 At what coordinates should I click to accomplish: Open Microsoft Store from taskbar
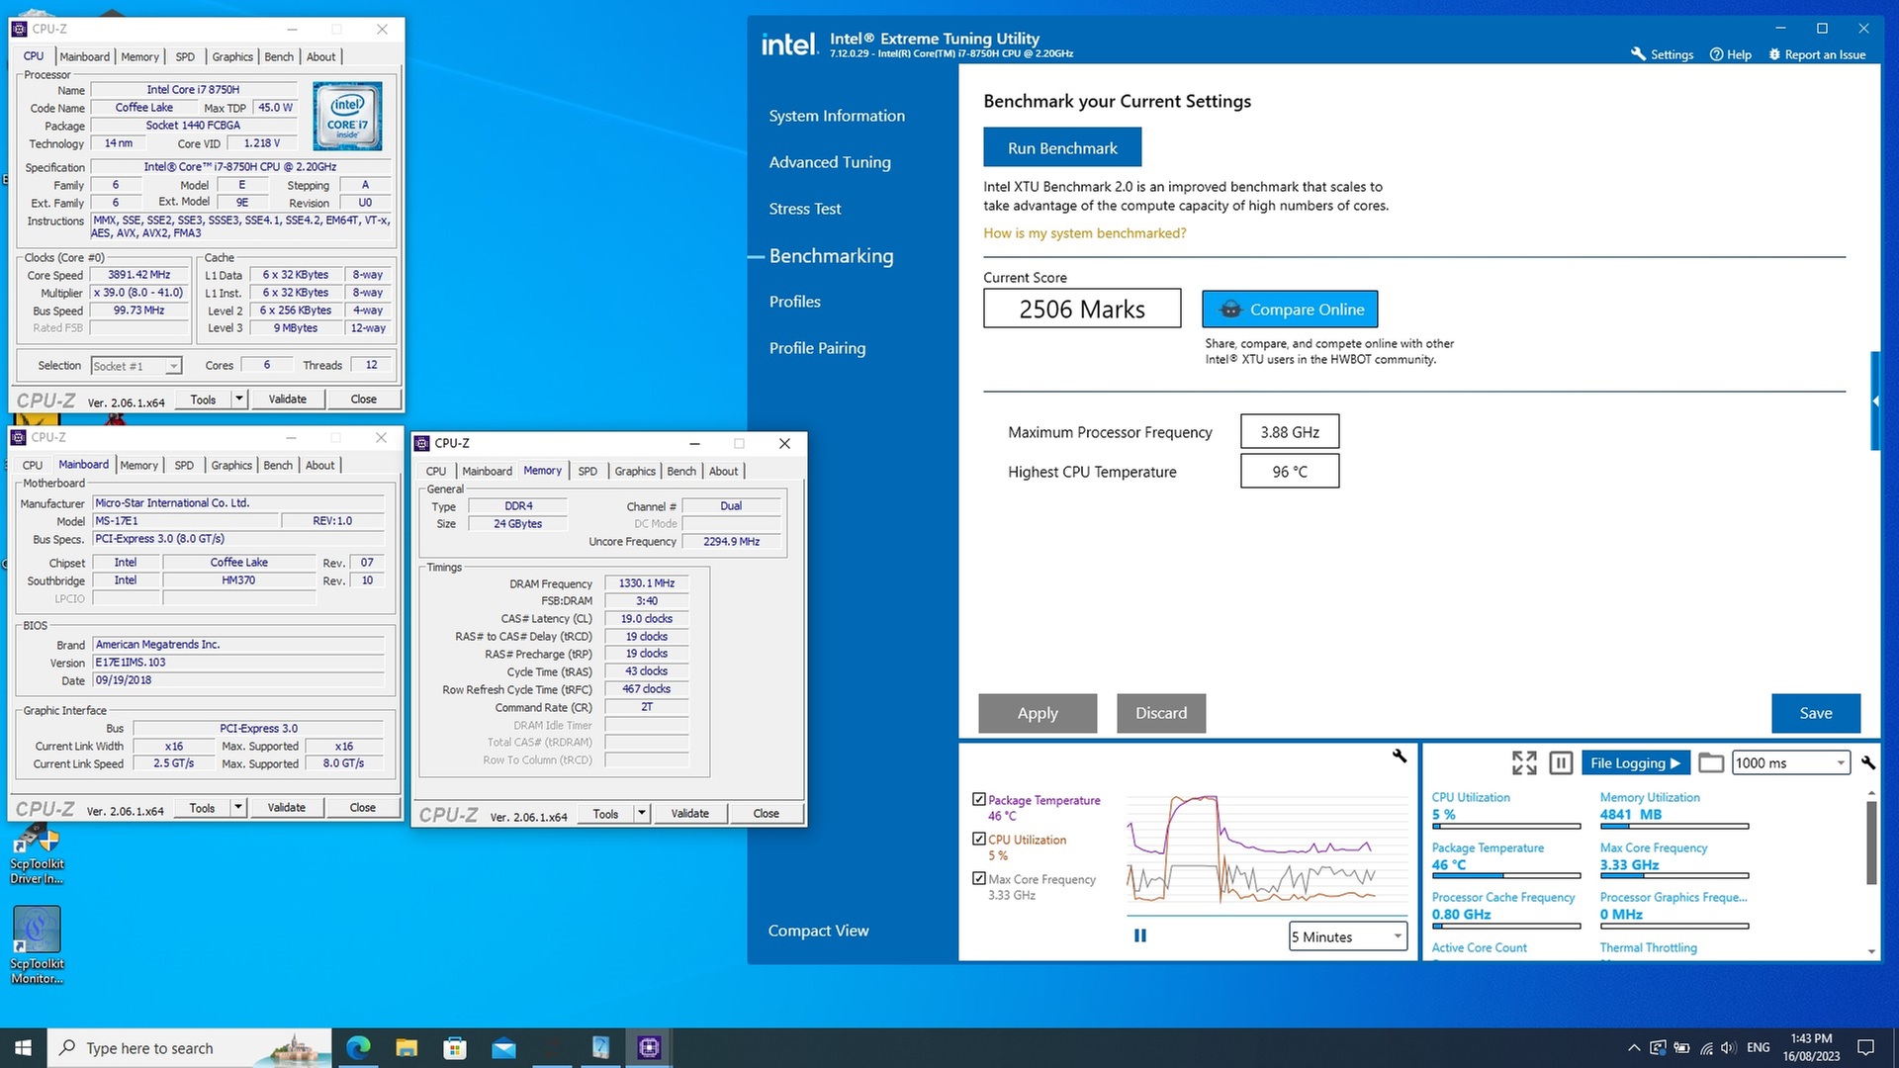(455, 1047)
